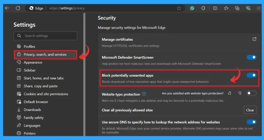Go back with the browser back arrow
This screenshot has width=264, height=140.
7,8
